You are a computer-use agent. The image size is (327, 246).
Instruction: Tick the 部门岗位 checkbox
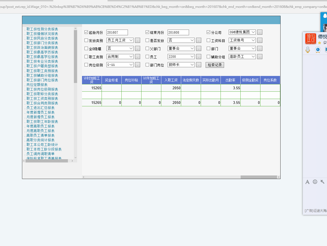coord(147,65)
